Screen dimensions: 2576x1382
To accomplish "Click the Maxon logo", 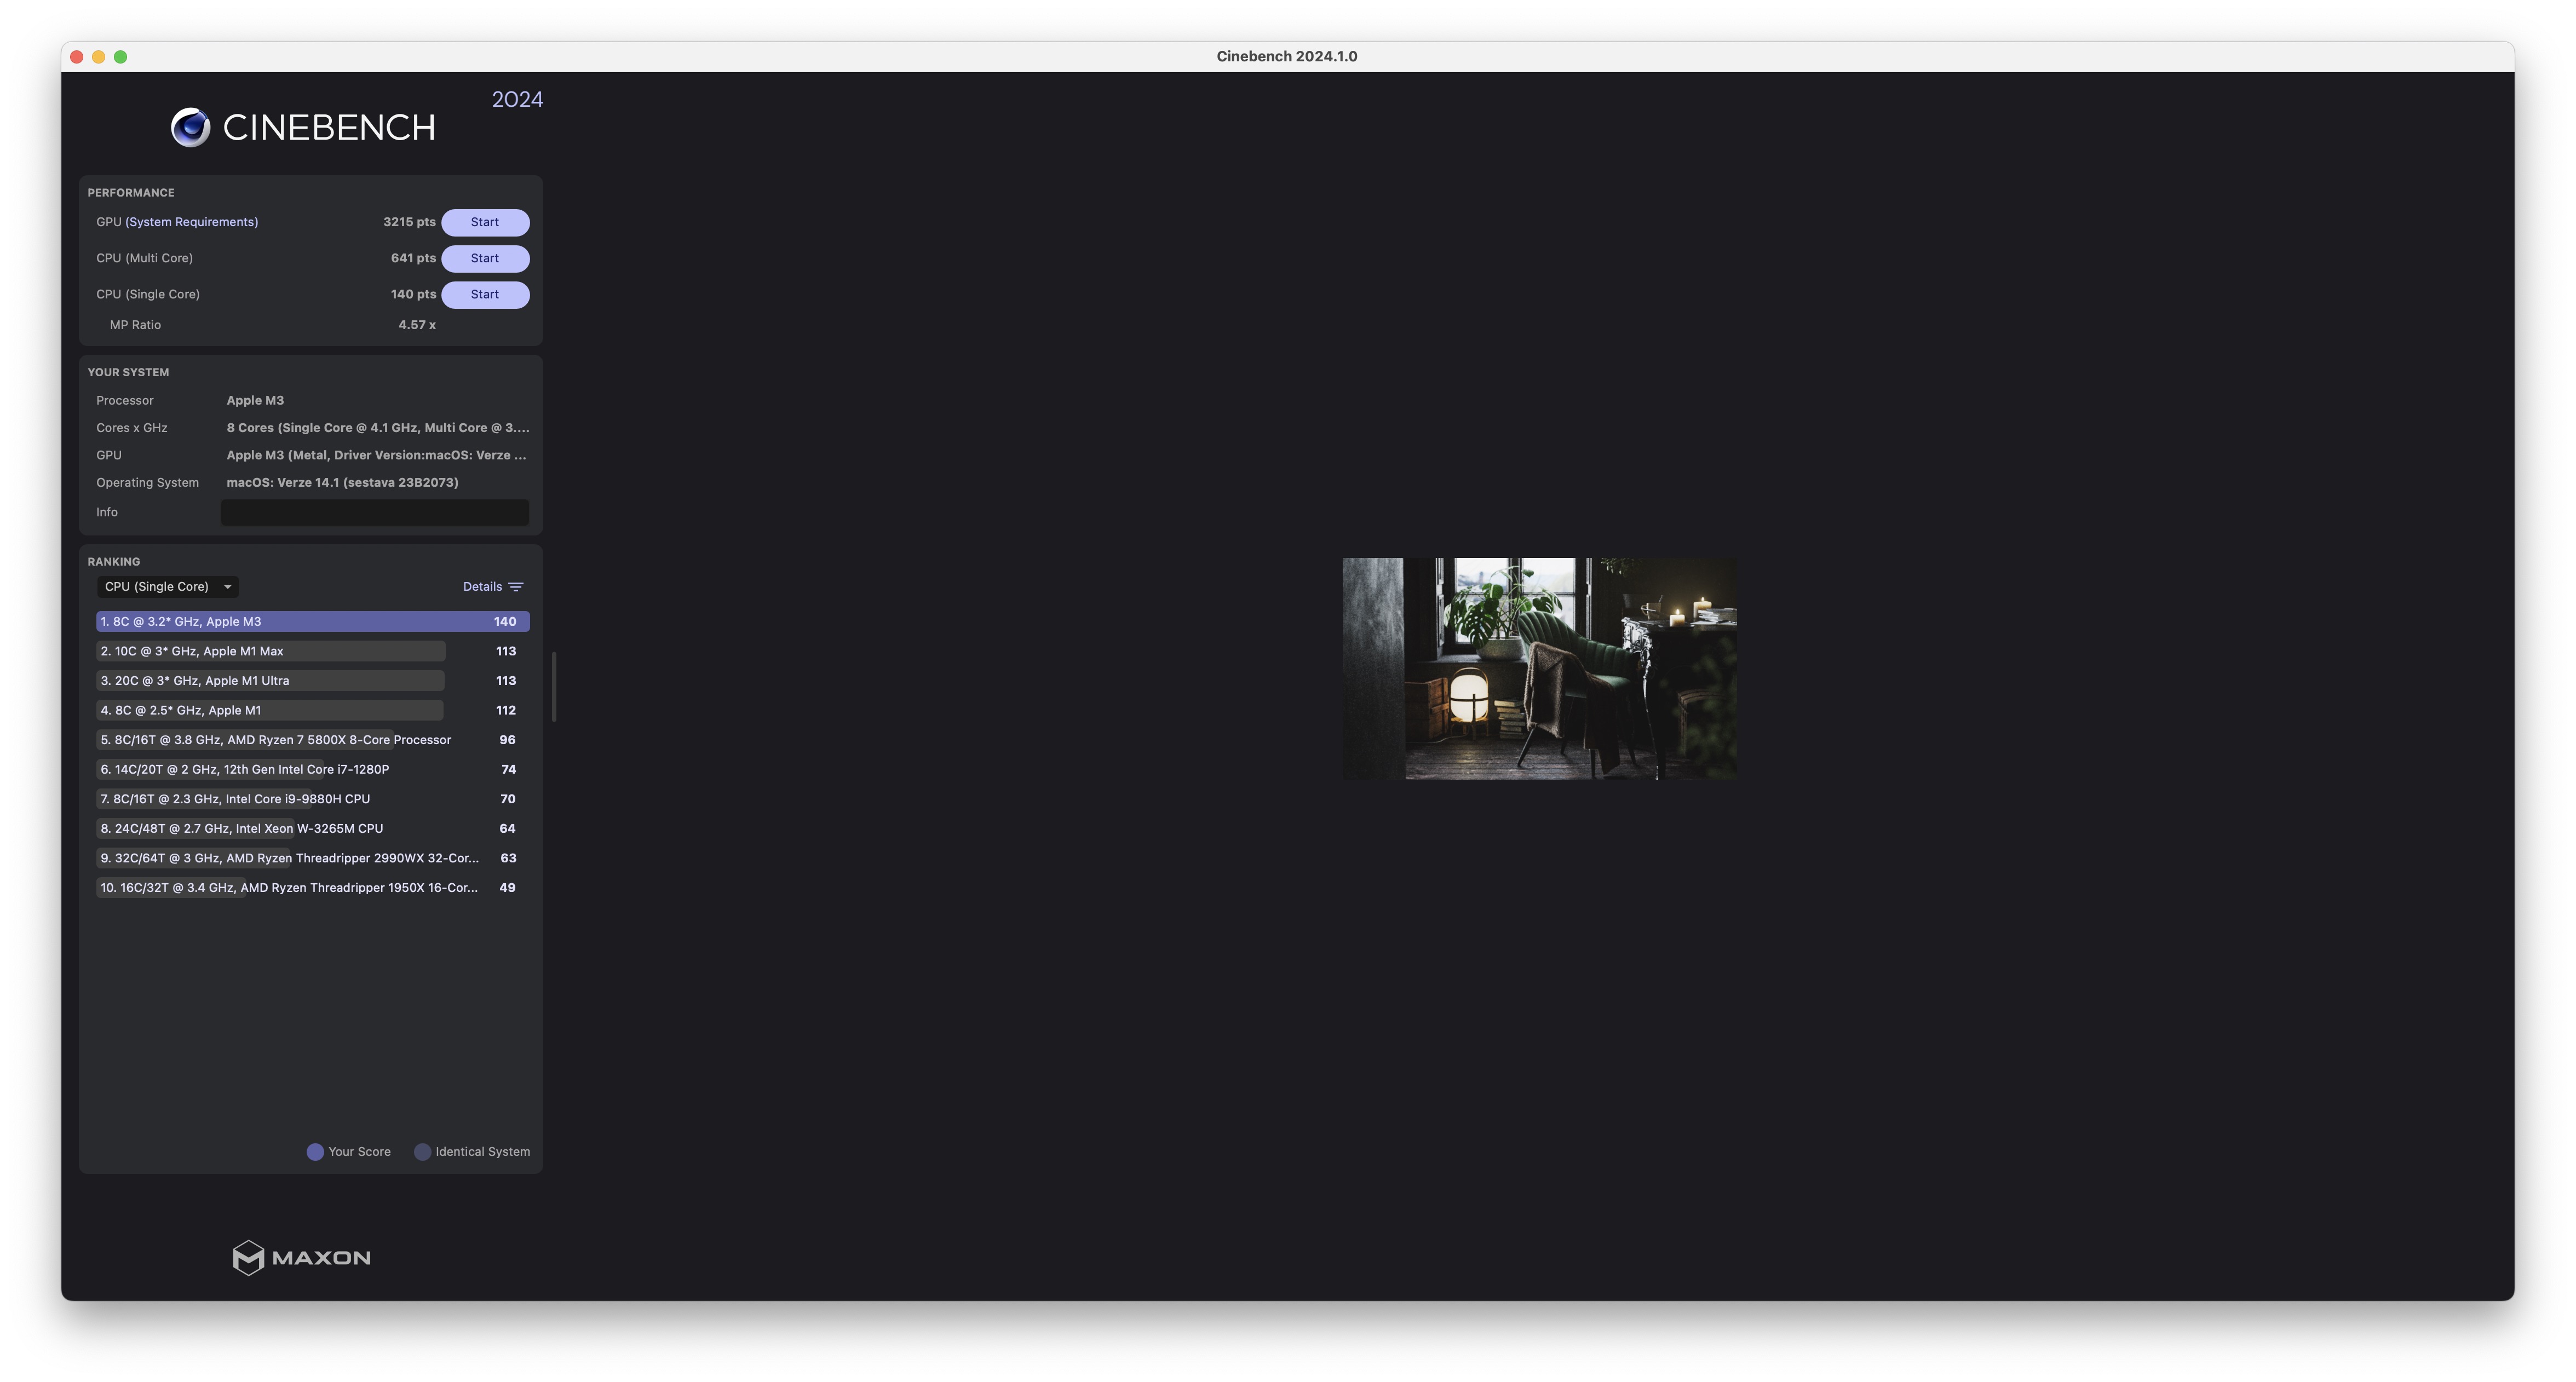I will point(301,1257).
